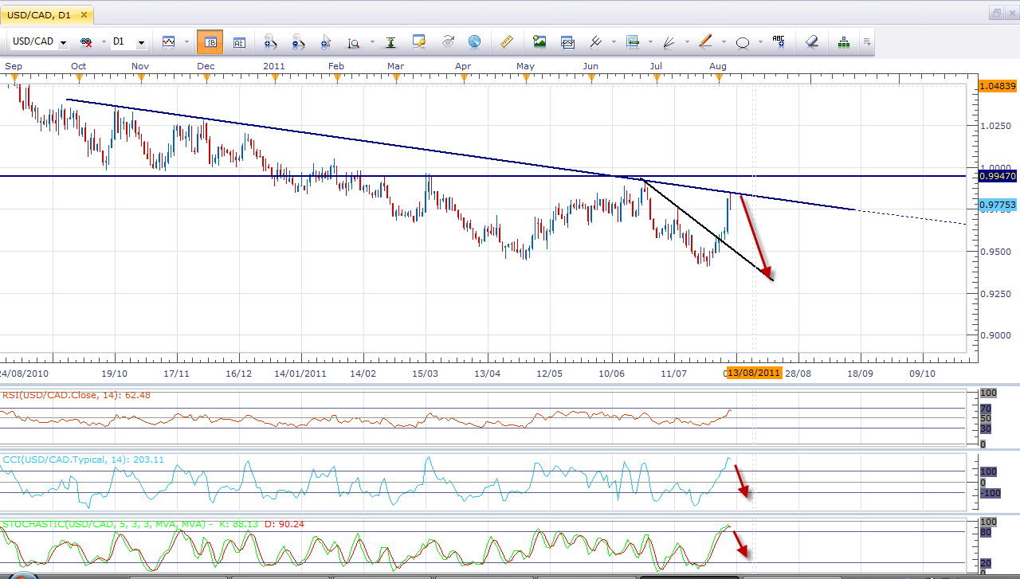Viewport: 1020px width, 579px height.
Task: Expand the chart type dropdown arrow
Action: click(186, 42)
